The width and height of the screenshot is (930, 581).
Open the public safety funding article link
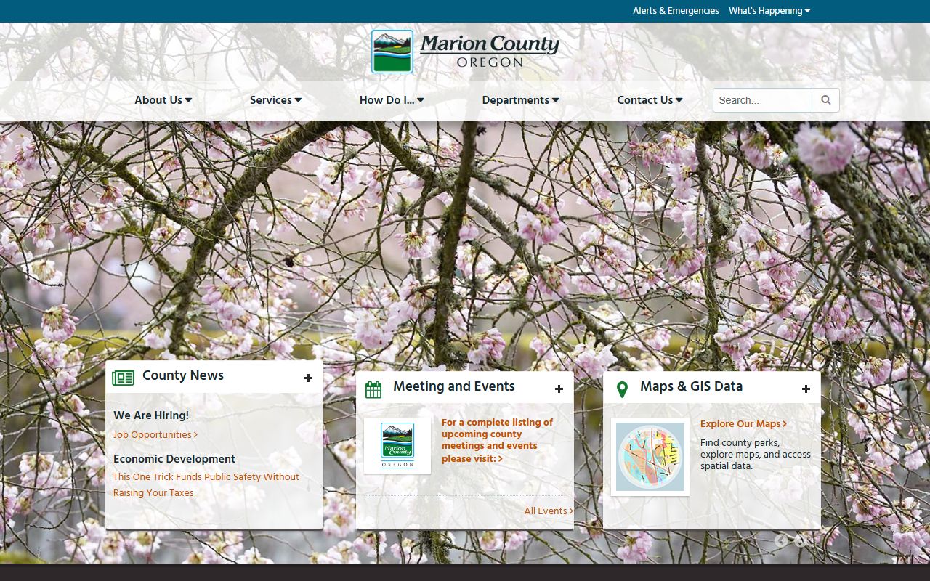click(206, 484)
